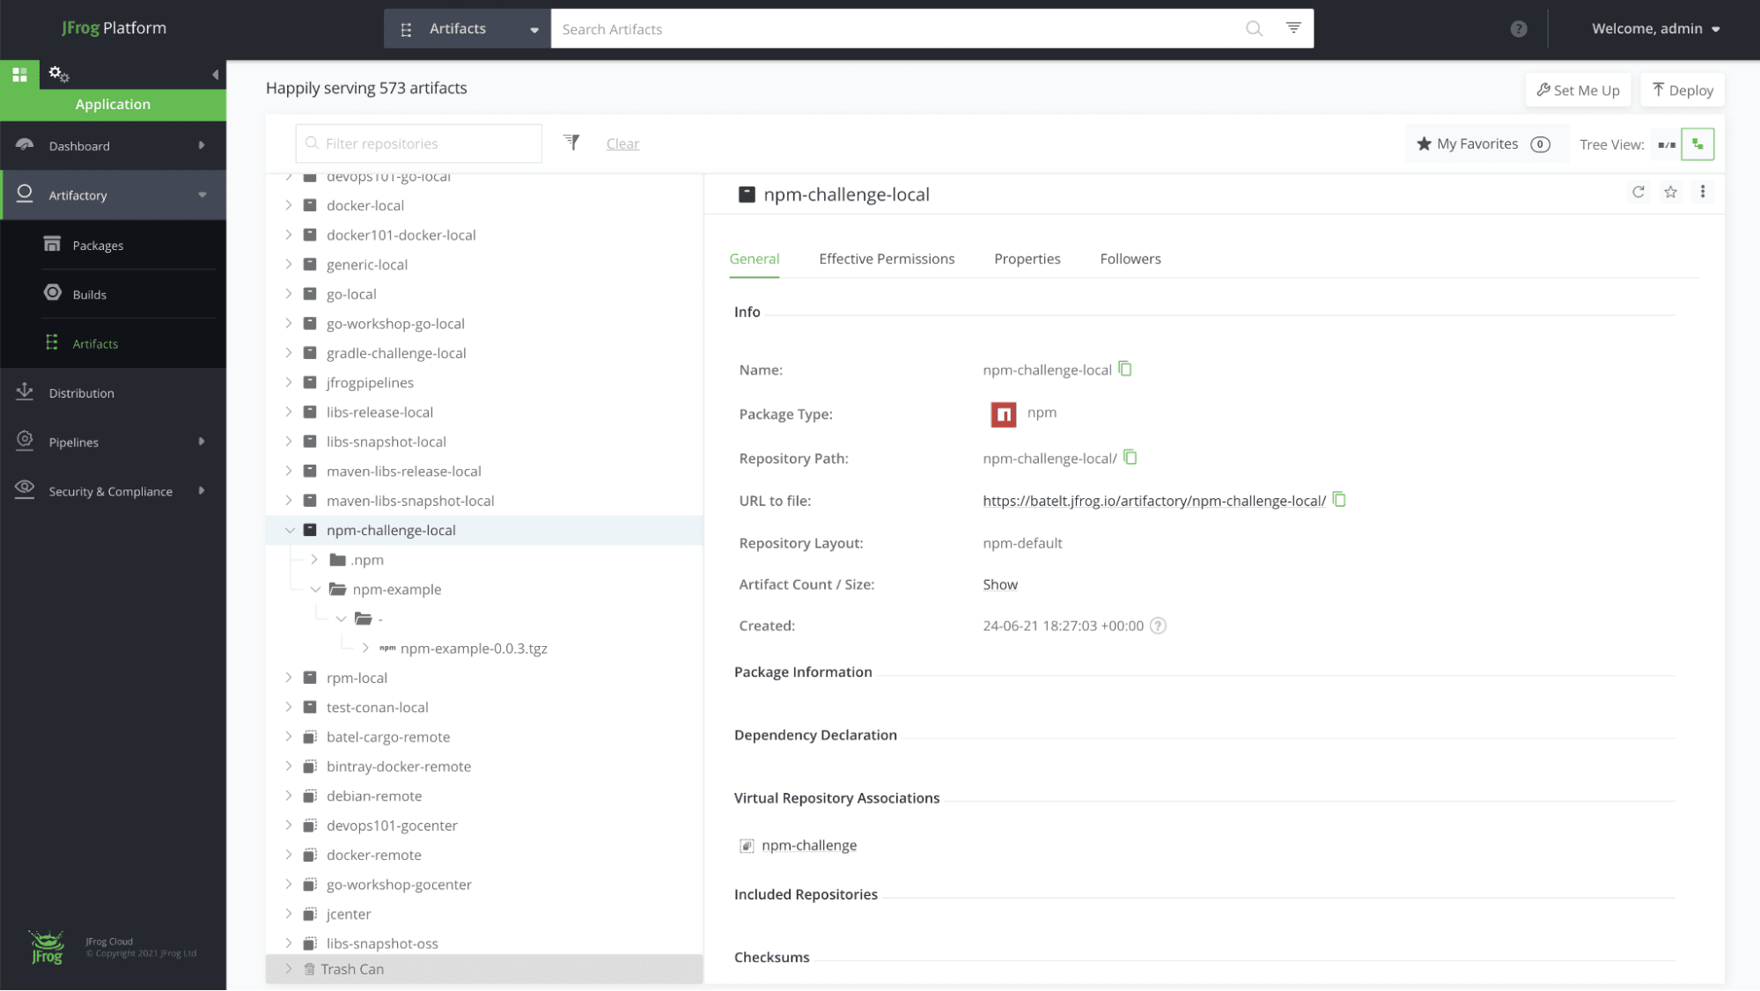Click the Set Me Up button
Image resolution: width=1760 pixels, height=991 pixels.
[x=1579, y=90]
